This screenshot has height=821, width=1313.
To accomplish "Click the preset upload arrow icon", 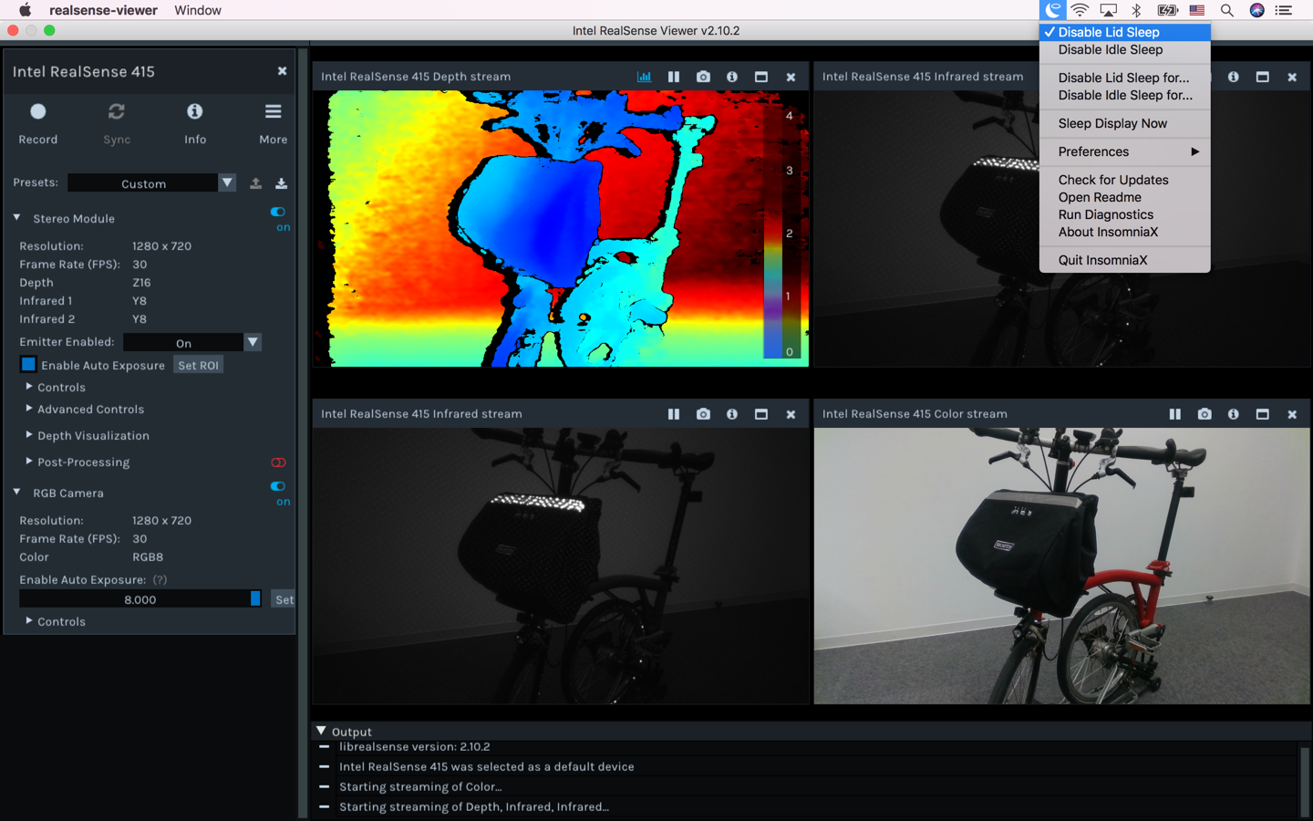I will click(x=256, y=183).
